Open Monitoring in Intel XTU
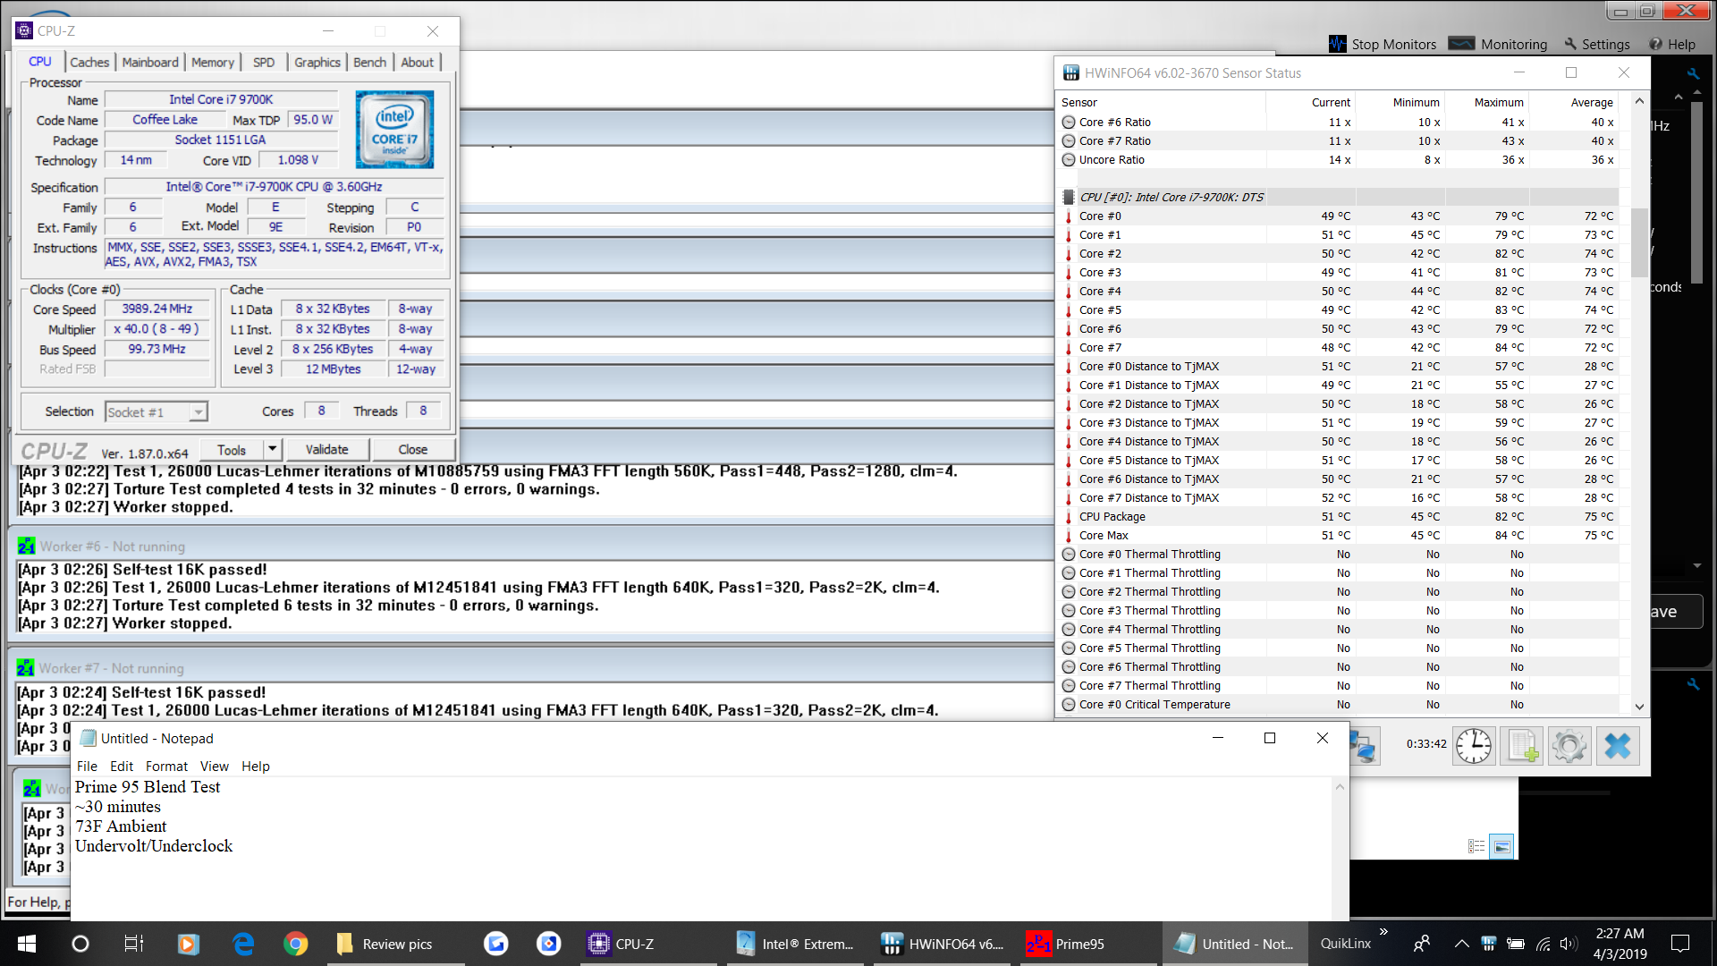This screenshot has height=966, width=1717. pos(1498,44)
